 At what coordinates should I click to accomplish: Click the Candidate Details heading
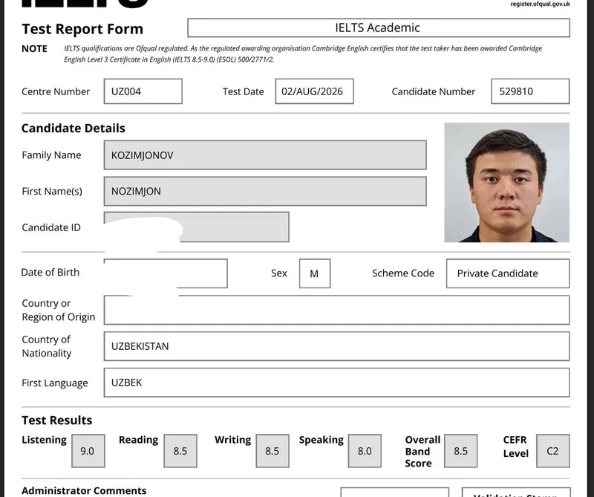point(73,128)
